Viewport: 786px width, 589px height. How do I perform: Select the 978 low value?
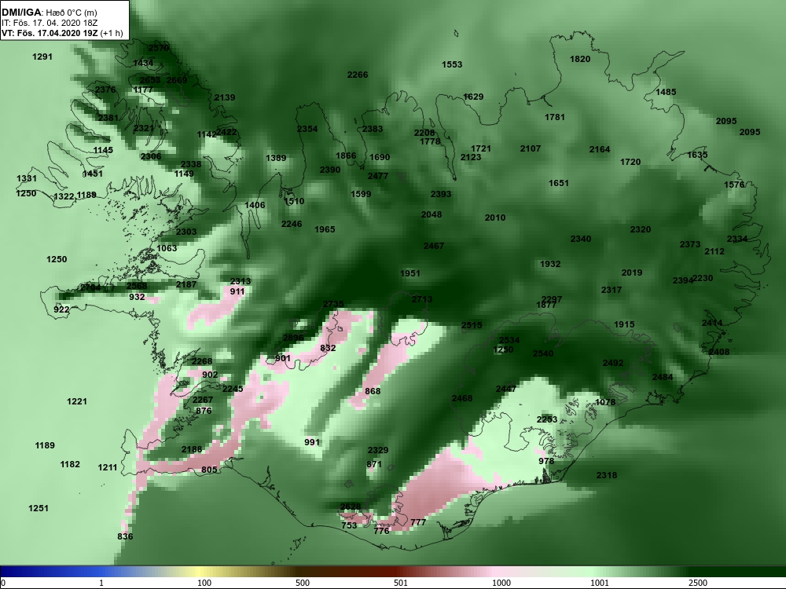pyautogui.click(x=546, y=461)
